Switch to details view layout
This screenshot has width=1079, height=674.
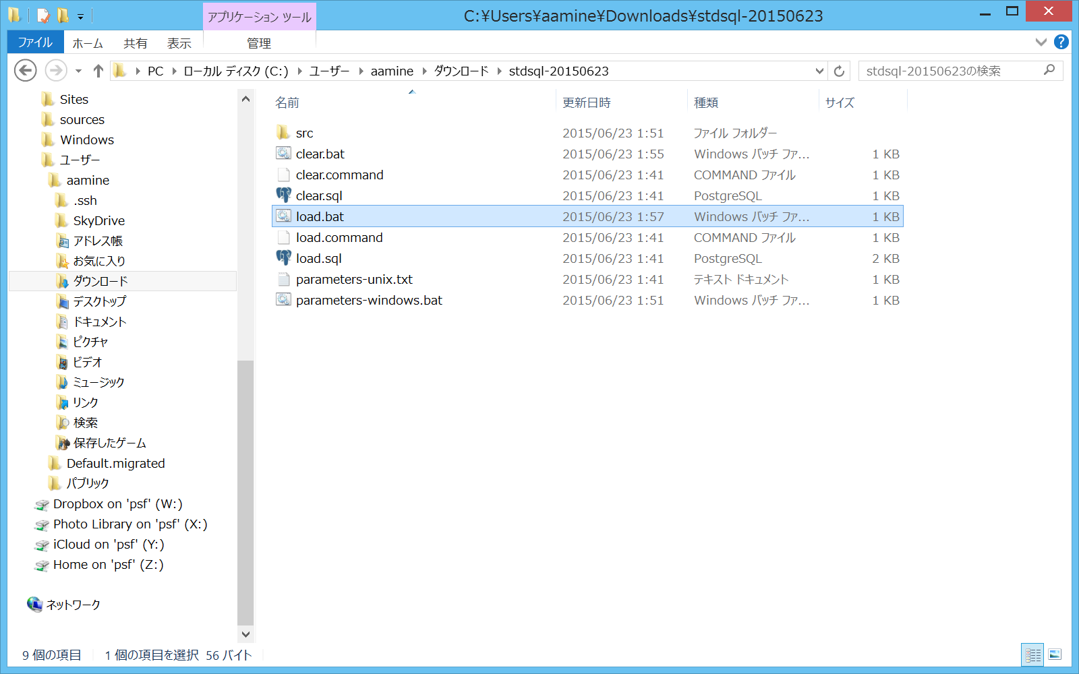coord(1032,654)
